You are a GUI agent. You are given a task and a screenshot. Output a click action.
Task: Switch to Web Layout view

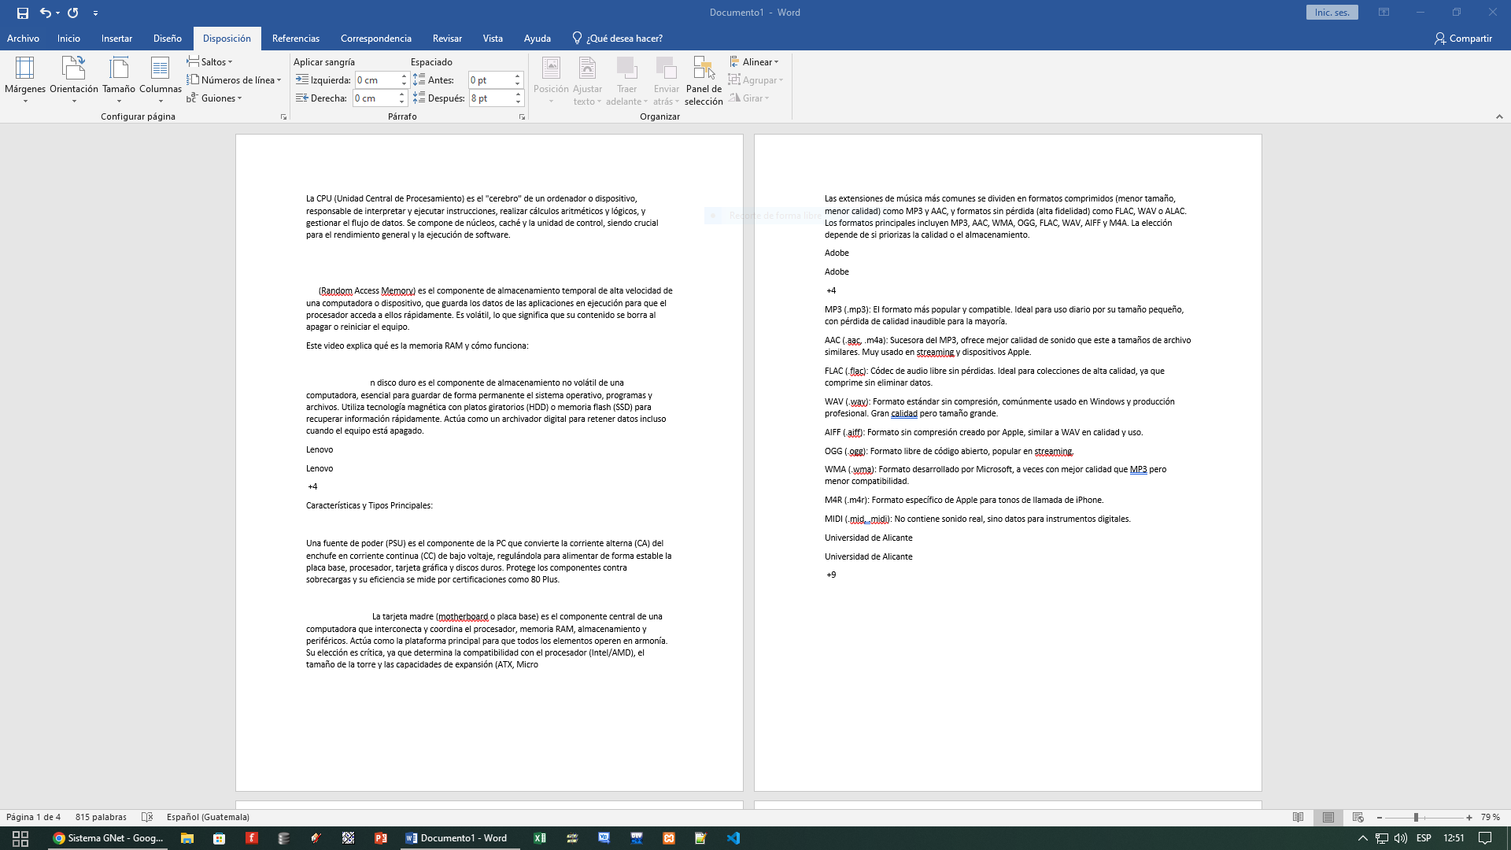click(x=1358, y=817)
